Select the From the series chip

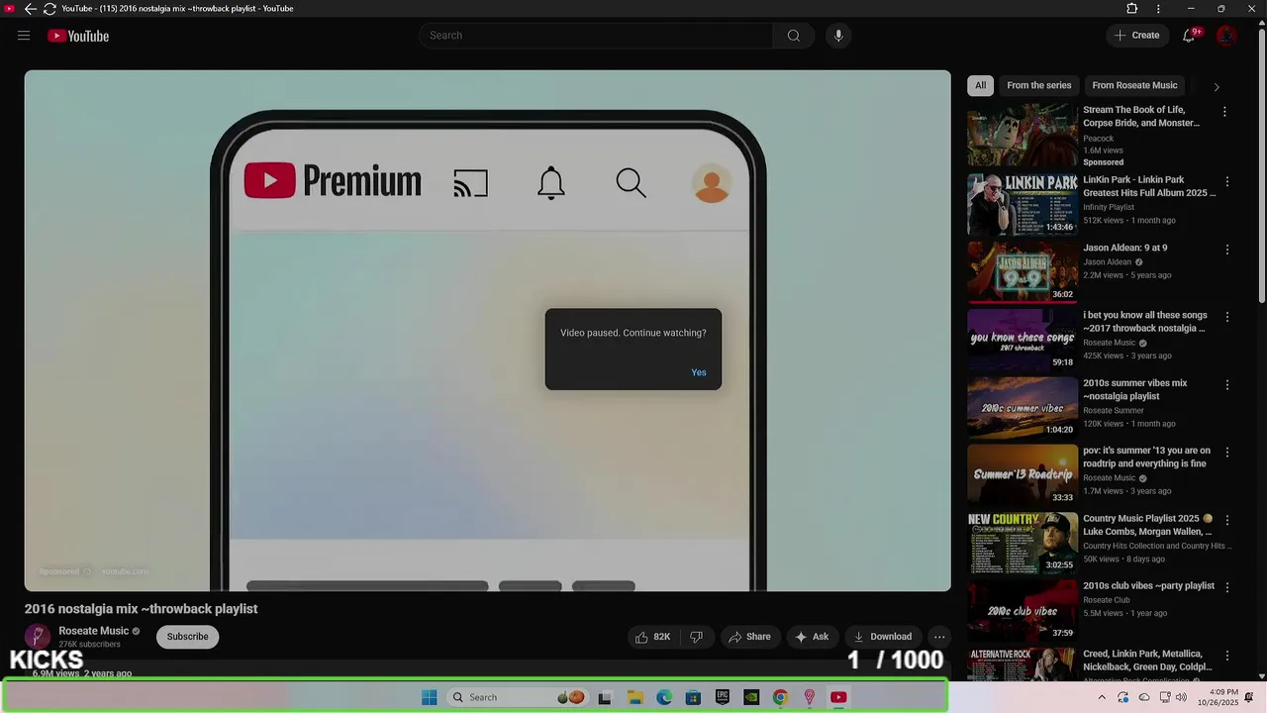pyautogui.click(x=1038, y=85)
